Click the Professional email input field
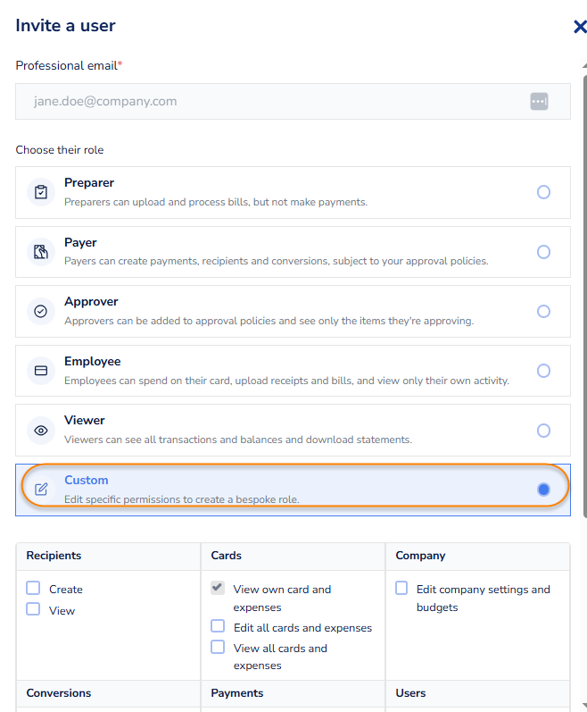The width and height of the screenshot is (587, 712). coord(293,101)
